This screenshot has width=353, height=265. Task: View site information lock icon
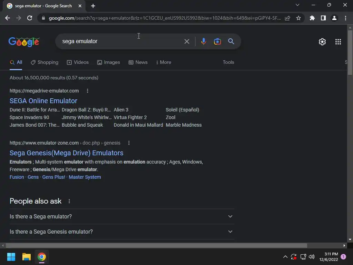(43, 18)
